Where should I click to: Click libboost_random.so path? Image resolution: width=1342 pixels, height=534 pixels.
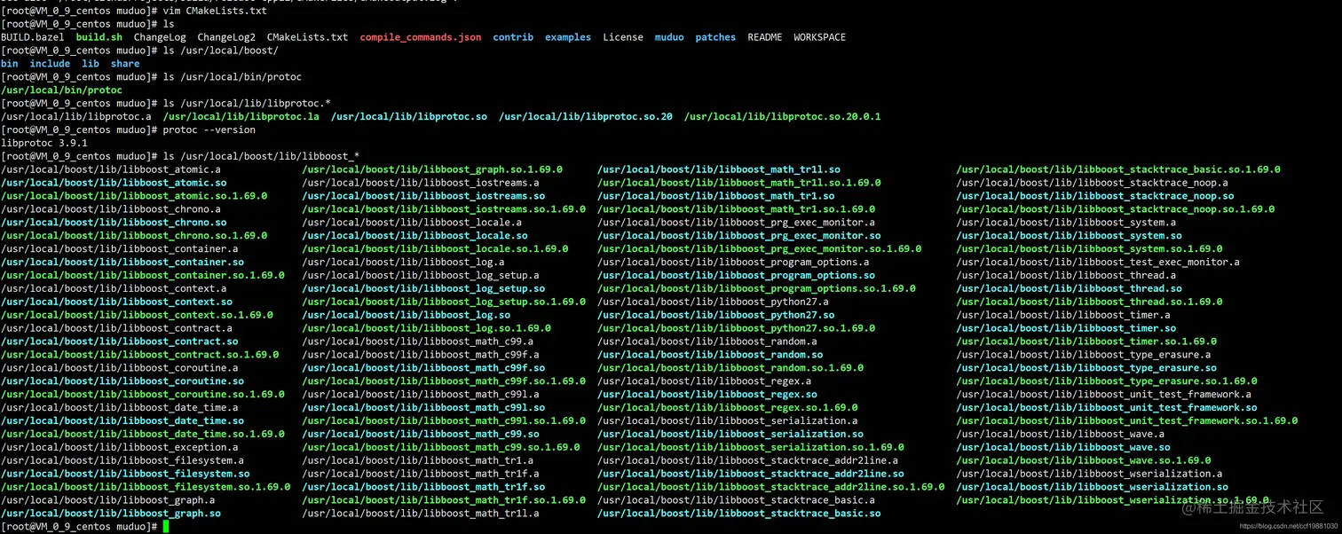(x=710, y=355)
